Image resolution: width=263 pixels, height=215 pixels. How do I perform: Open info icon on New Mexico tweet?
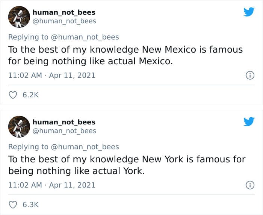pyautogui.click(x=248, y=75)
